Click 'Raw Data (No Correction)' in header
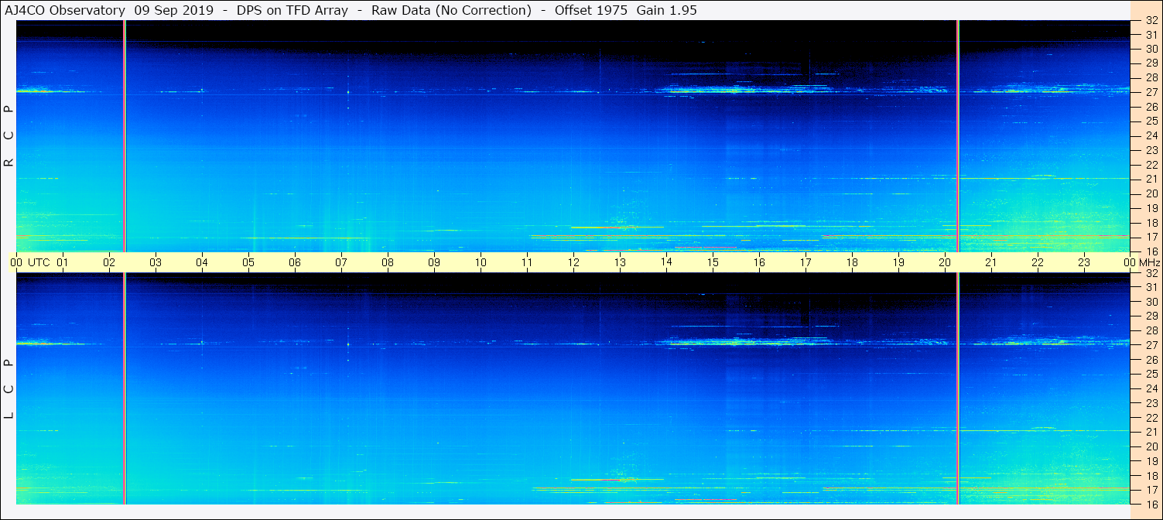 (451, 11)
